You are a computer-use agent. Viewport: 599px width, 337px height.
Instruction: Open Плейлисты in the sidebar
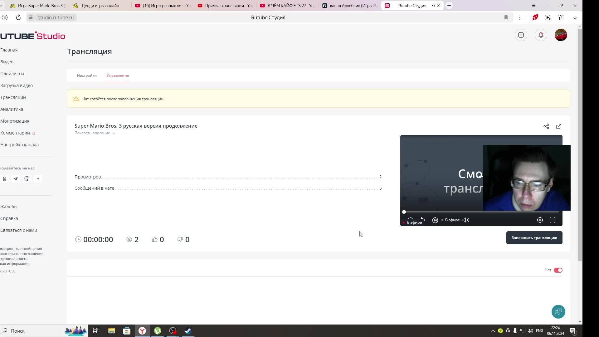pyautogui.click(x=12, y=74)
